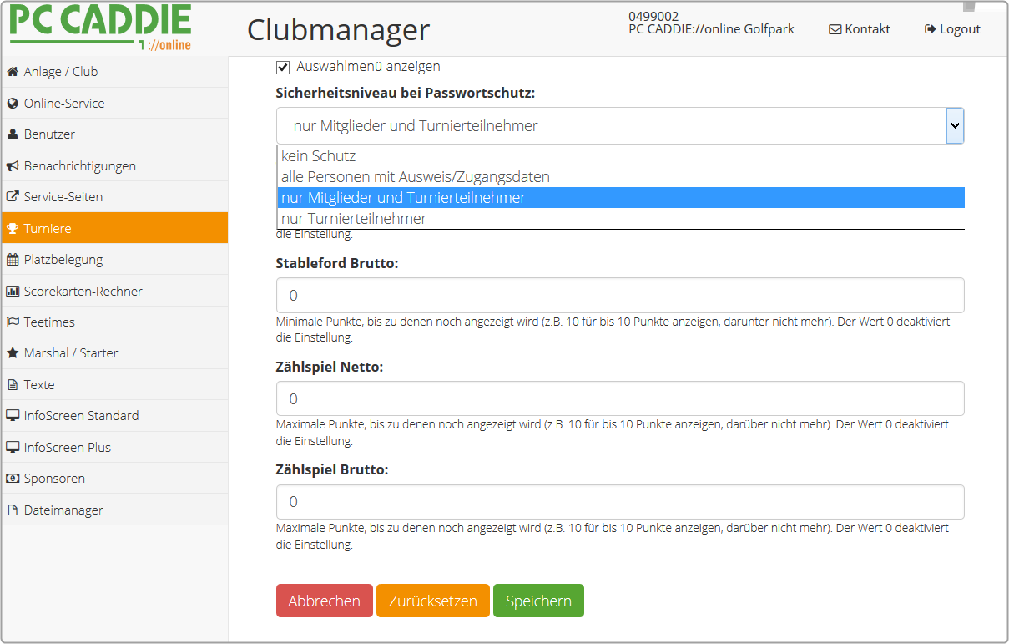Go to Marshal / Starter

coord(114,353)
